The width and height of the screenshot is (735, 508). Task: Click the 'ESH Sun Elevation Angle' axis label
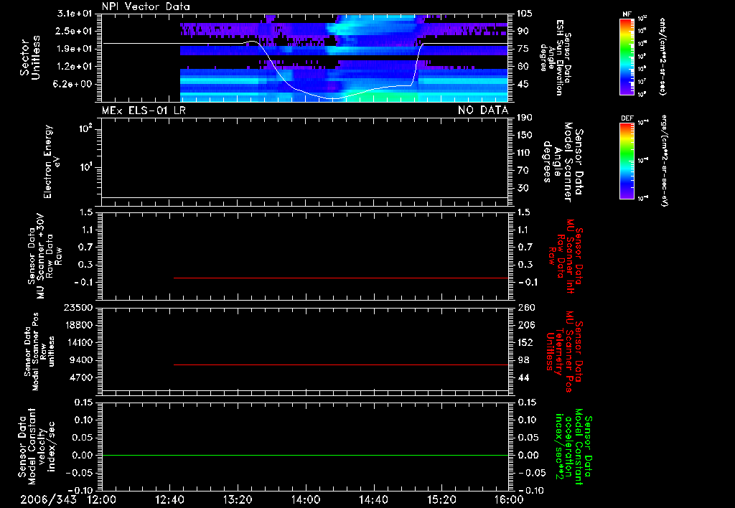(556, 57)
